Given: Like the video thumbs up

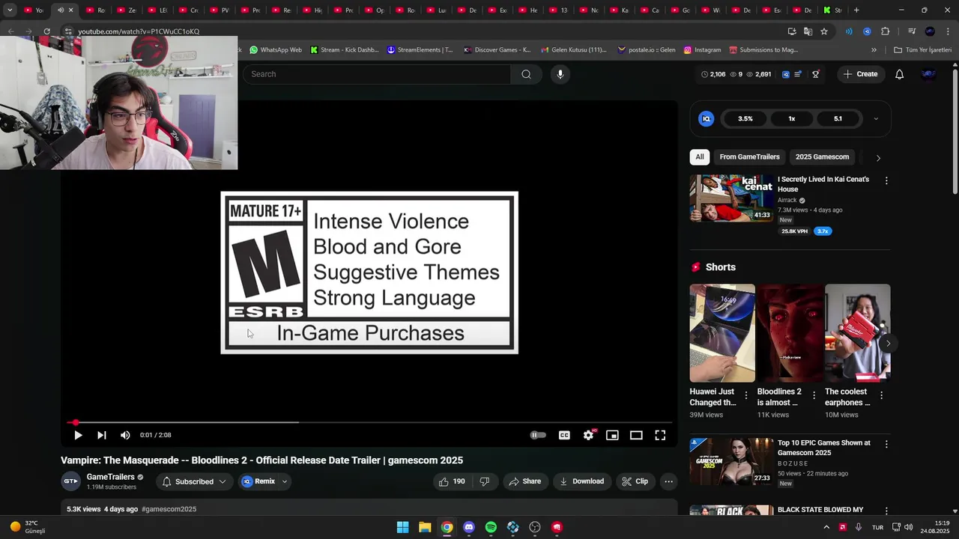Looking at the screenshot, I should pyautogui.click(x=452, y=481).
